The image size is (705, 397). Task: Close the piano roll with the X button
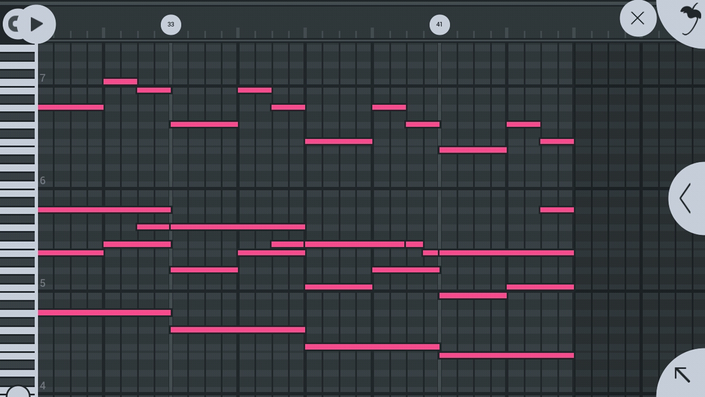pos(637,18)
